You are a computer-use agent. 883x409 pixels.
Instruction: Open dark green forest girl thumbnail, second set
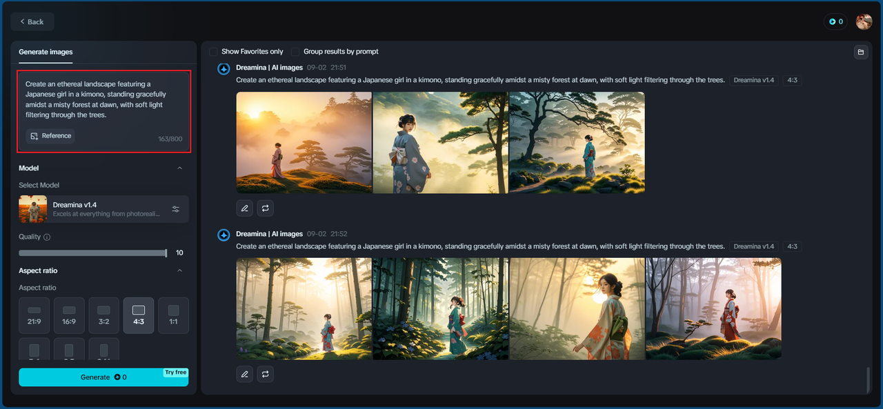click(x=440, y=308)
